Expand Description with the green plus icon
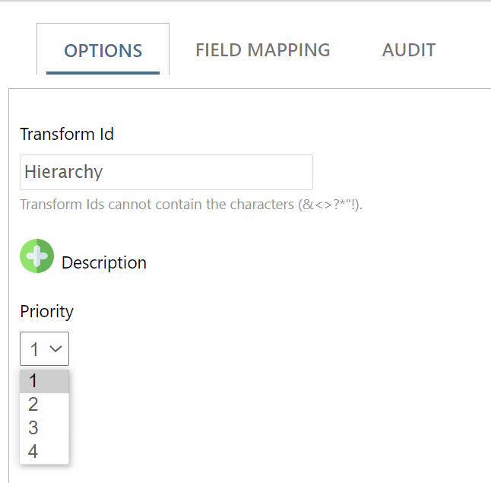Viewport: 491px width, 483px height. (37, 256)
